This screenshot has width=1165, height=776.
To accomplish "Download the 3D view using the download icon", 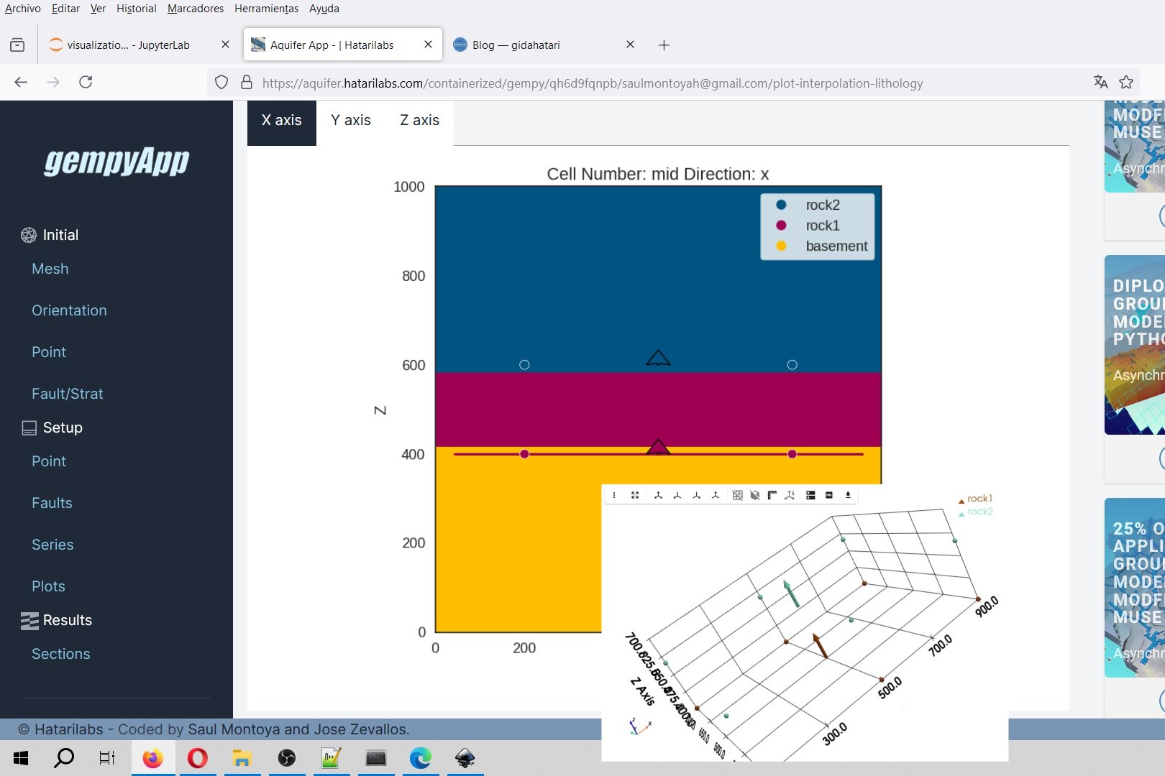I will pyautogui.click(x=847, y=495).
